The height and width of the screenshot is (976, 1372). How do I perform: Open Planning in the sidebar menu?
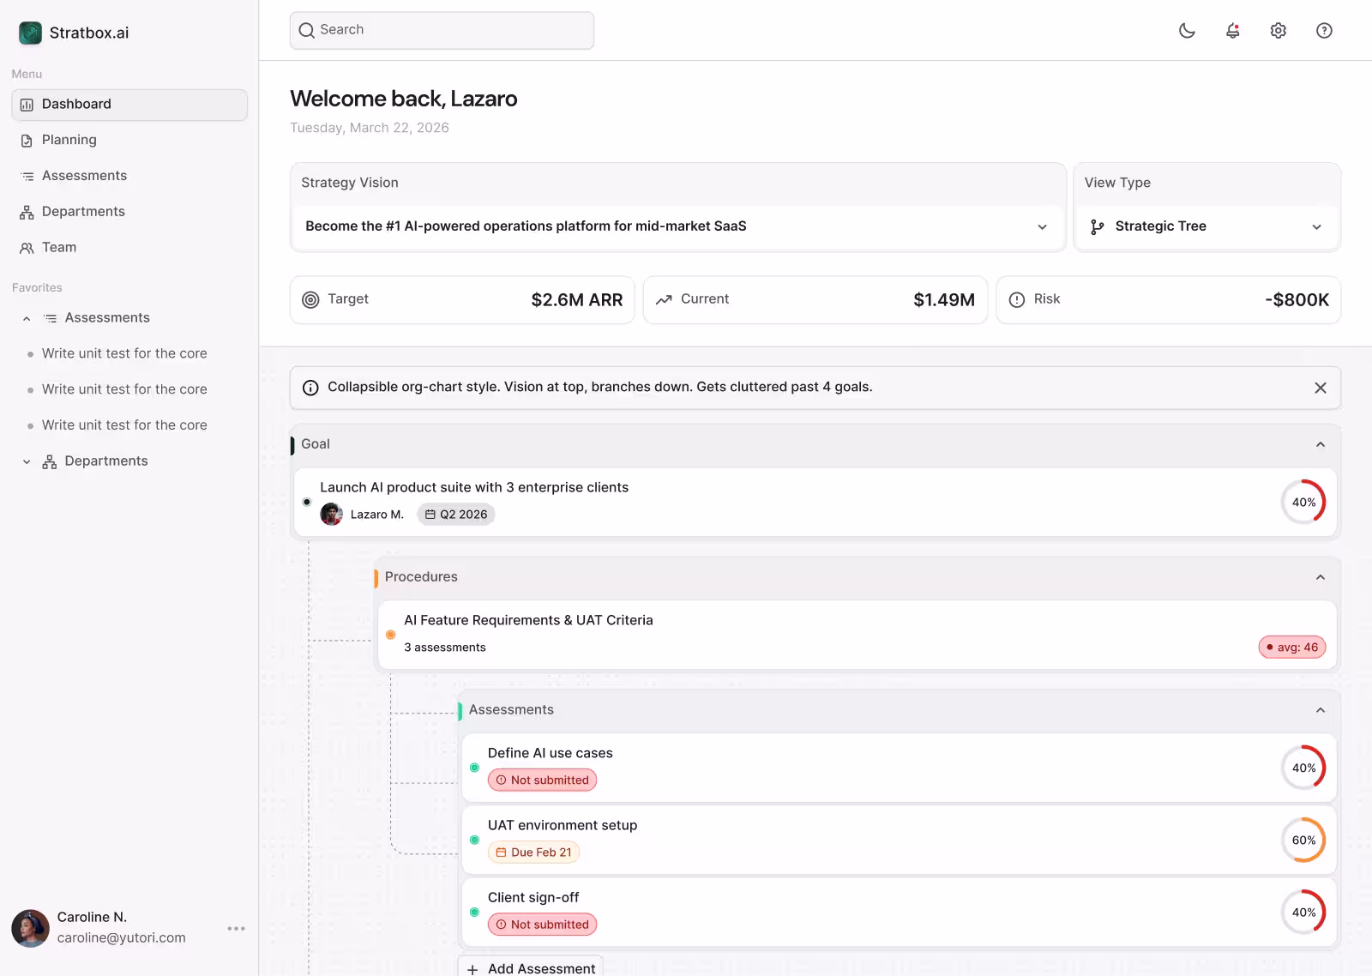point(129,140)
